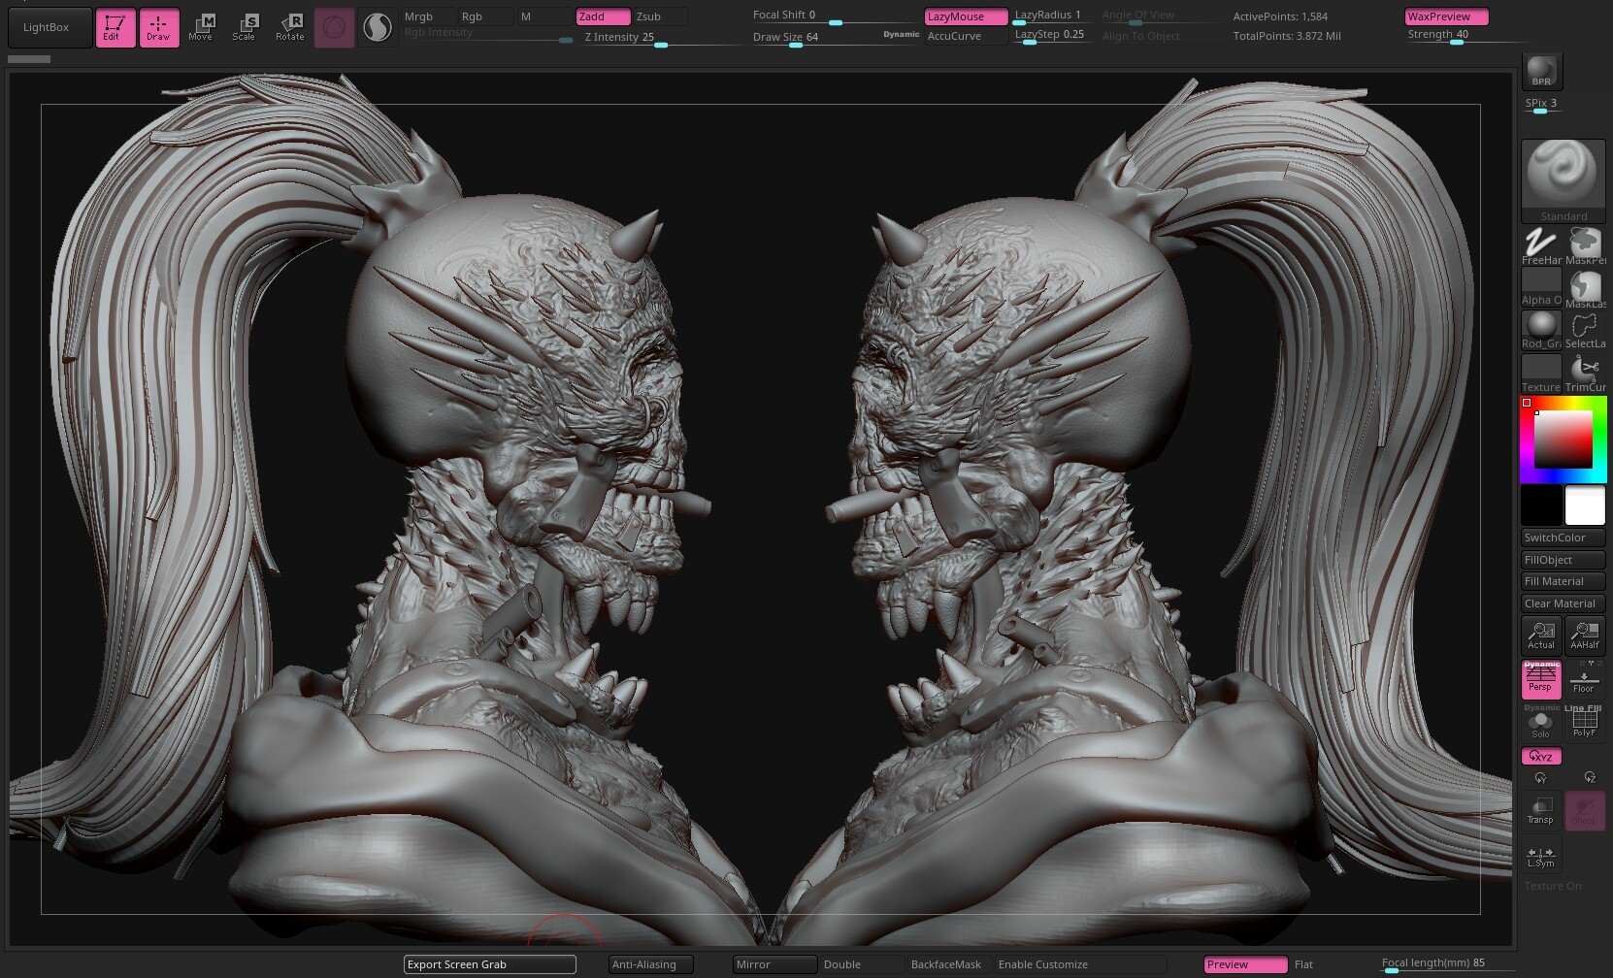Viewport: 1613px width, 978px height.
Task: Select Z axis rotation mode
Action: coord(1590,778)
